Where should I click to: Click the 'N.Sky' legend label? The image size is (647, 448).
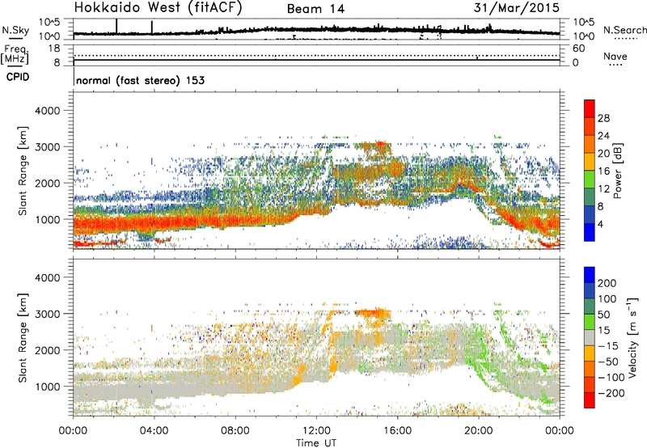(x=15, y=30)
